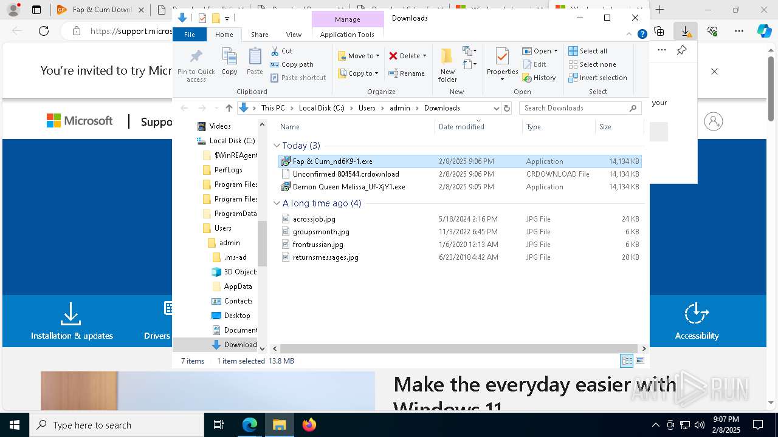Open Application Tools tab
The height and width of the screenshot is (437, 778).
[x=347, y=35]
